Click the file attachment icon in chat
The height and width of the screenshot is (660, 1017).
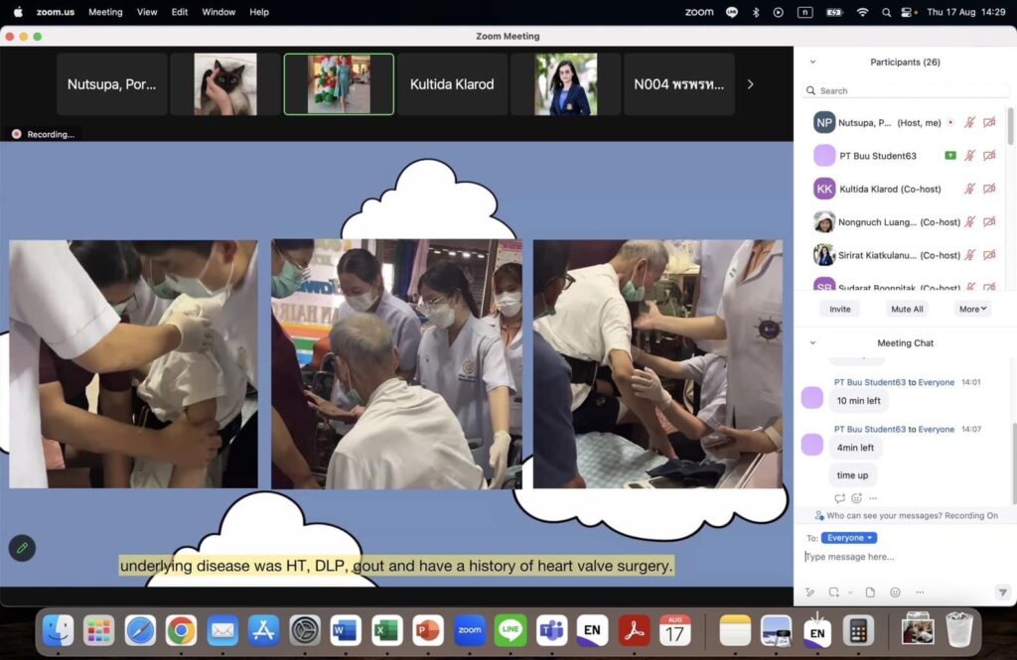coord(870,593)
